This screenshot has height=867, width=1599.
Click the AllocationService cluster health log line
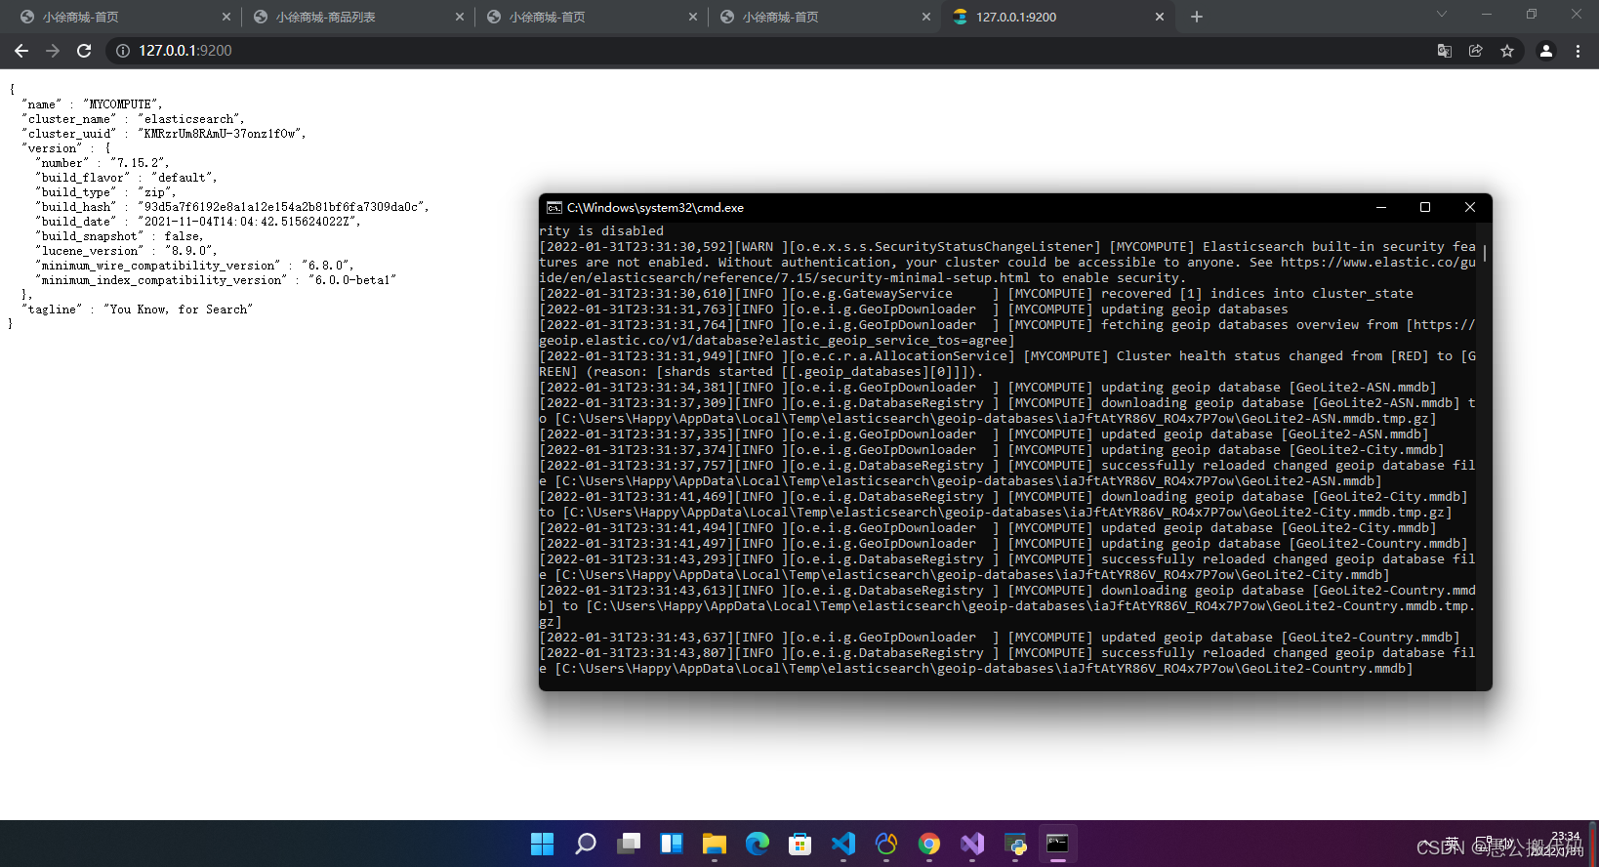[1007, 363]
